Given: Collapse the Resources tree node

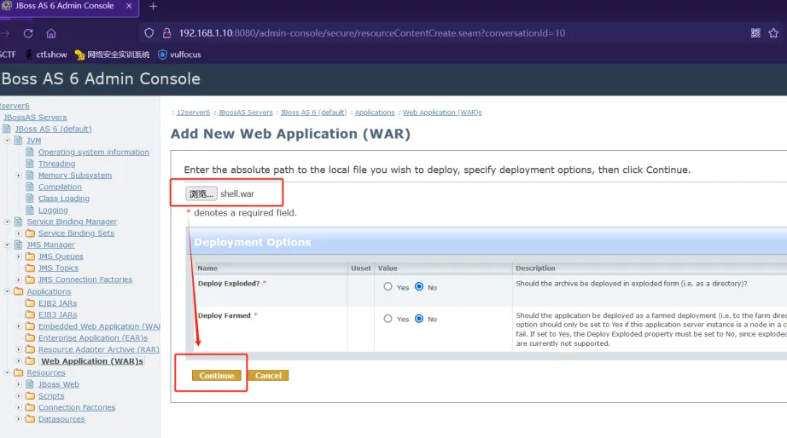Looking at the screenshot, I should point(7,372).
